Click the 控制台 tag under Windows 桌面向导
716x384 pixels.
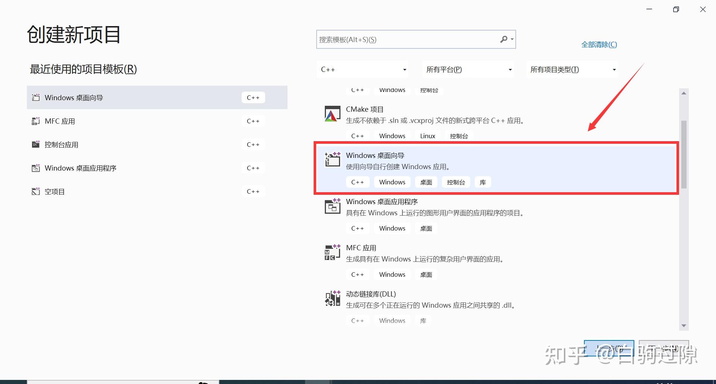coord(456,182)
